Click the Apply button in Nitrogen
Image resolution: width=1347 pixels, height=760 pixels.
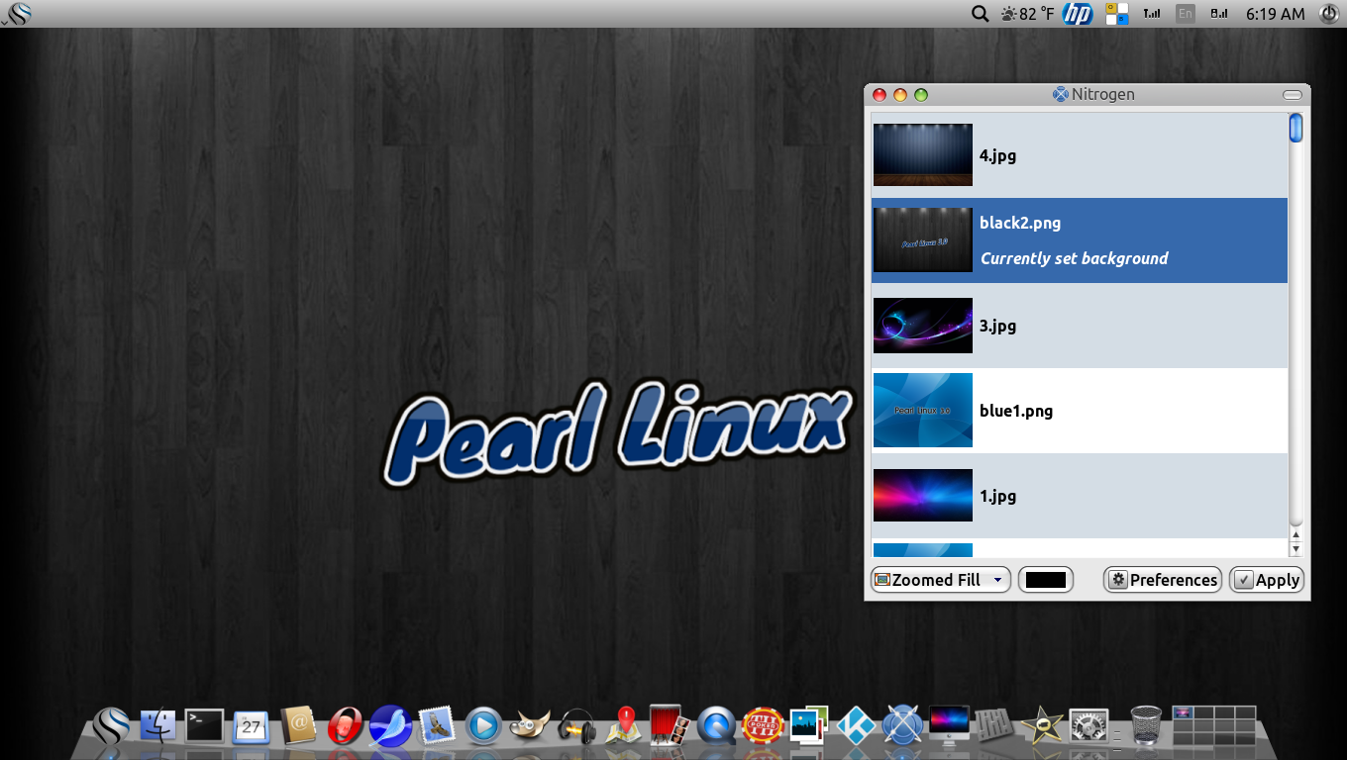(x=1267, y=580)
